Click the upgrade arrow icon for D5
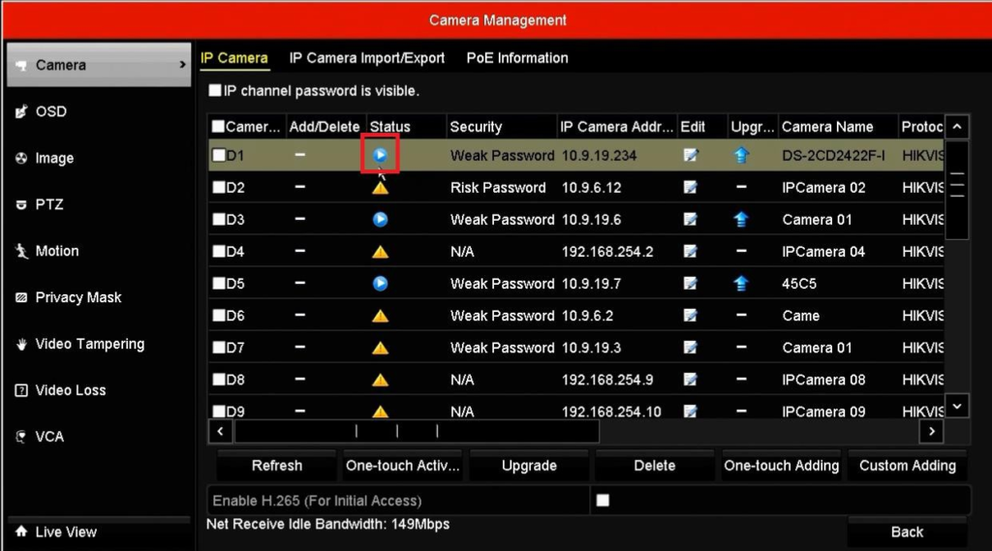The image size is (992, 551). (x=741, y=284)
